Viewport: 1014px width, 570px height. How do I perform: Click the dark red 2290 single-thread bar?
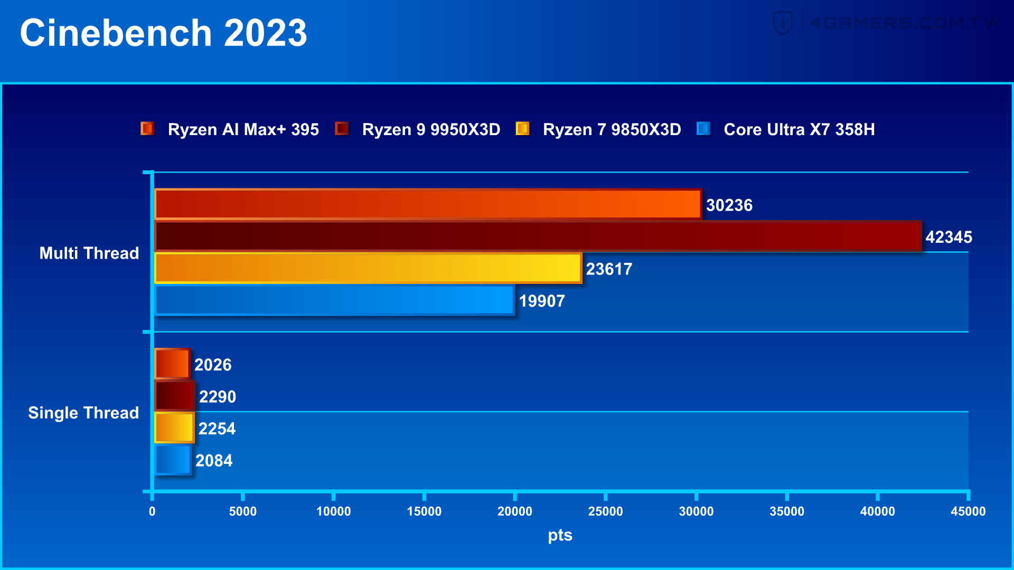click(175, 396)
